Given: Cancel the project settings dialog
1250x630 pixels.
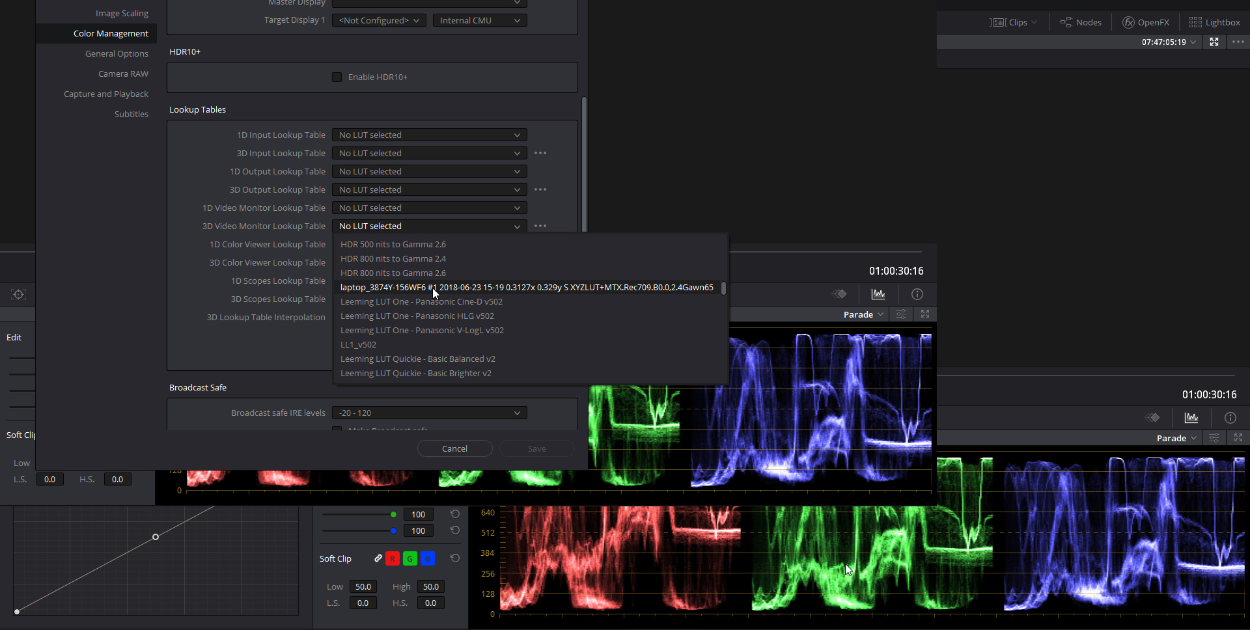Looking at the screenshot, I should point(454,448).
